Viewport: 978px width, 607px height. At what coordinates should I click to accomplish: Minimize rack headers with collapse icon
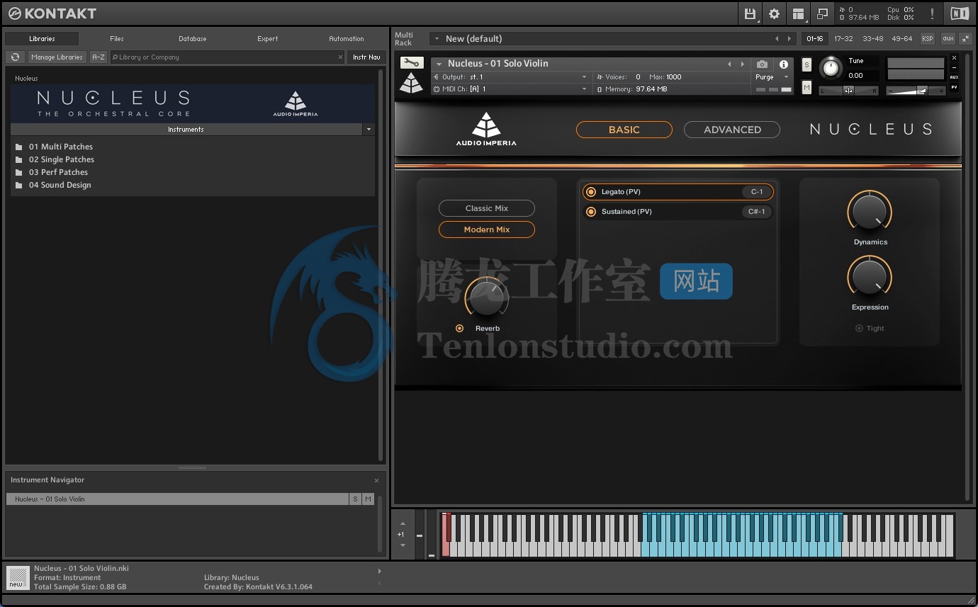pyautogui.click(x=967, y=38)
